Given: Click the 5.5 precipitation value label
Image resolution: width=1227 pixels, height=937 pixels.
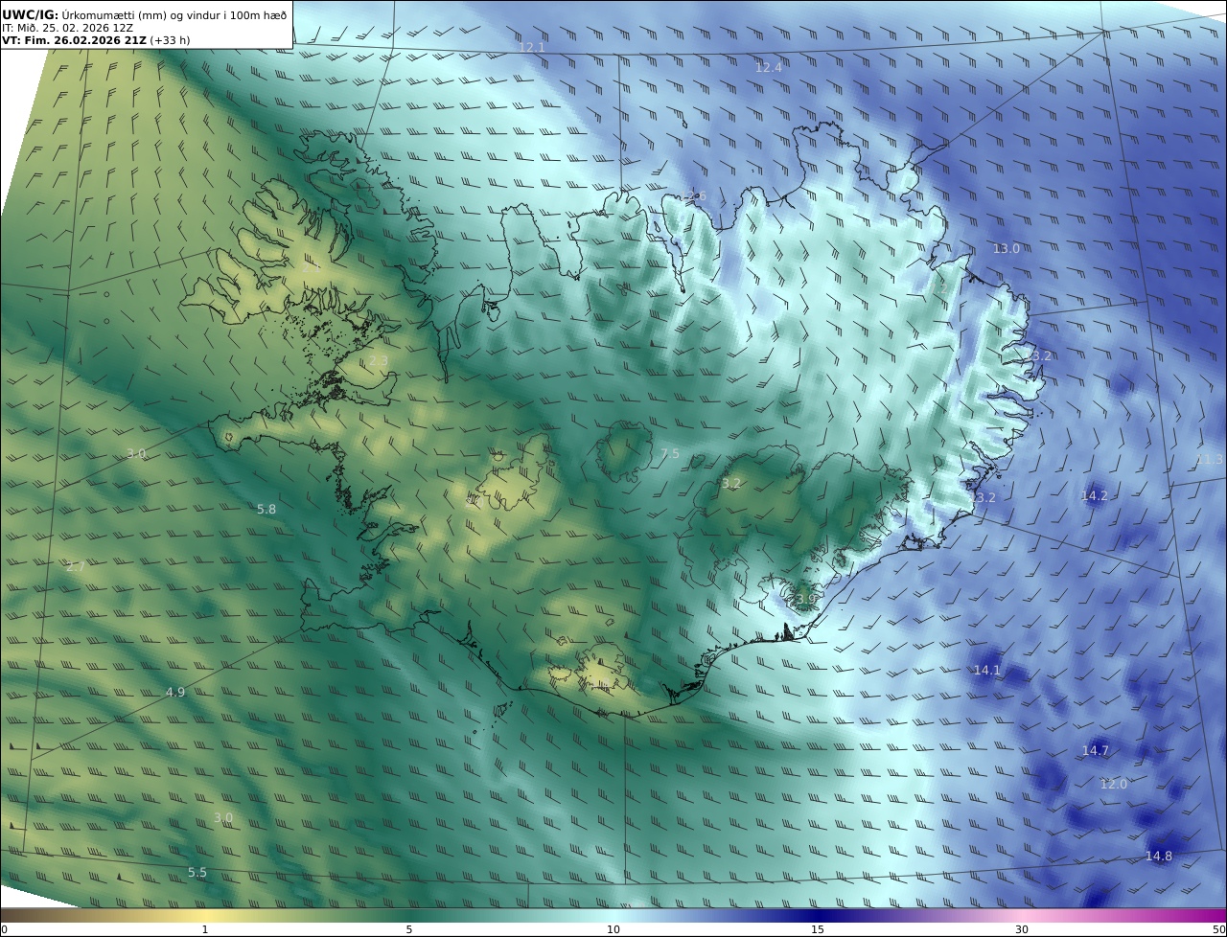Looking at the screenshot, I should click(197, 873).
